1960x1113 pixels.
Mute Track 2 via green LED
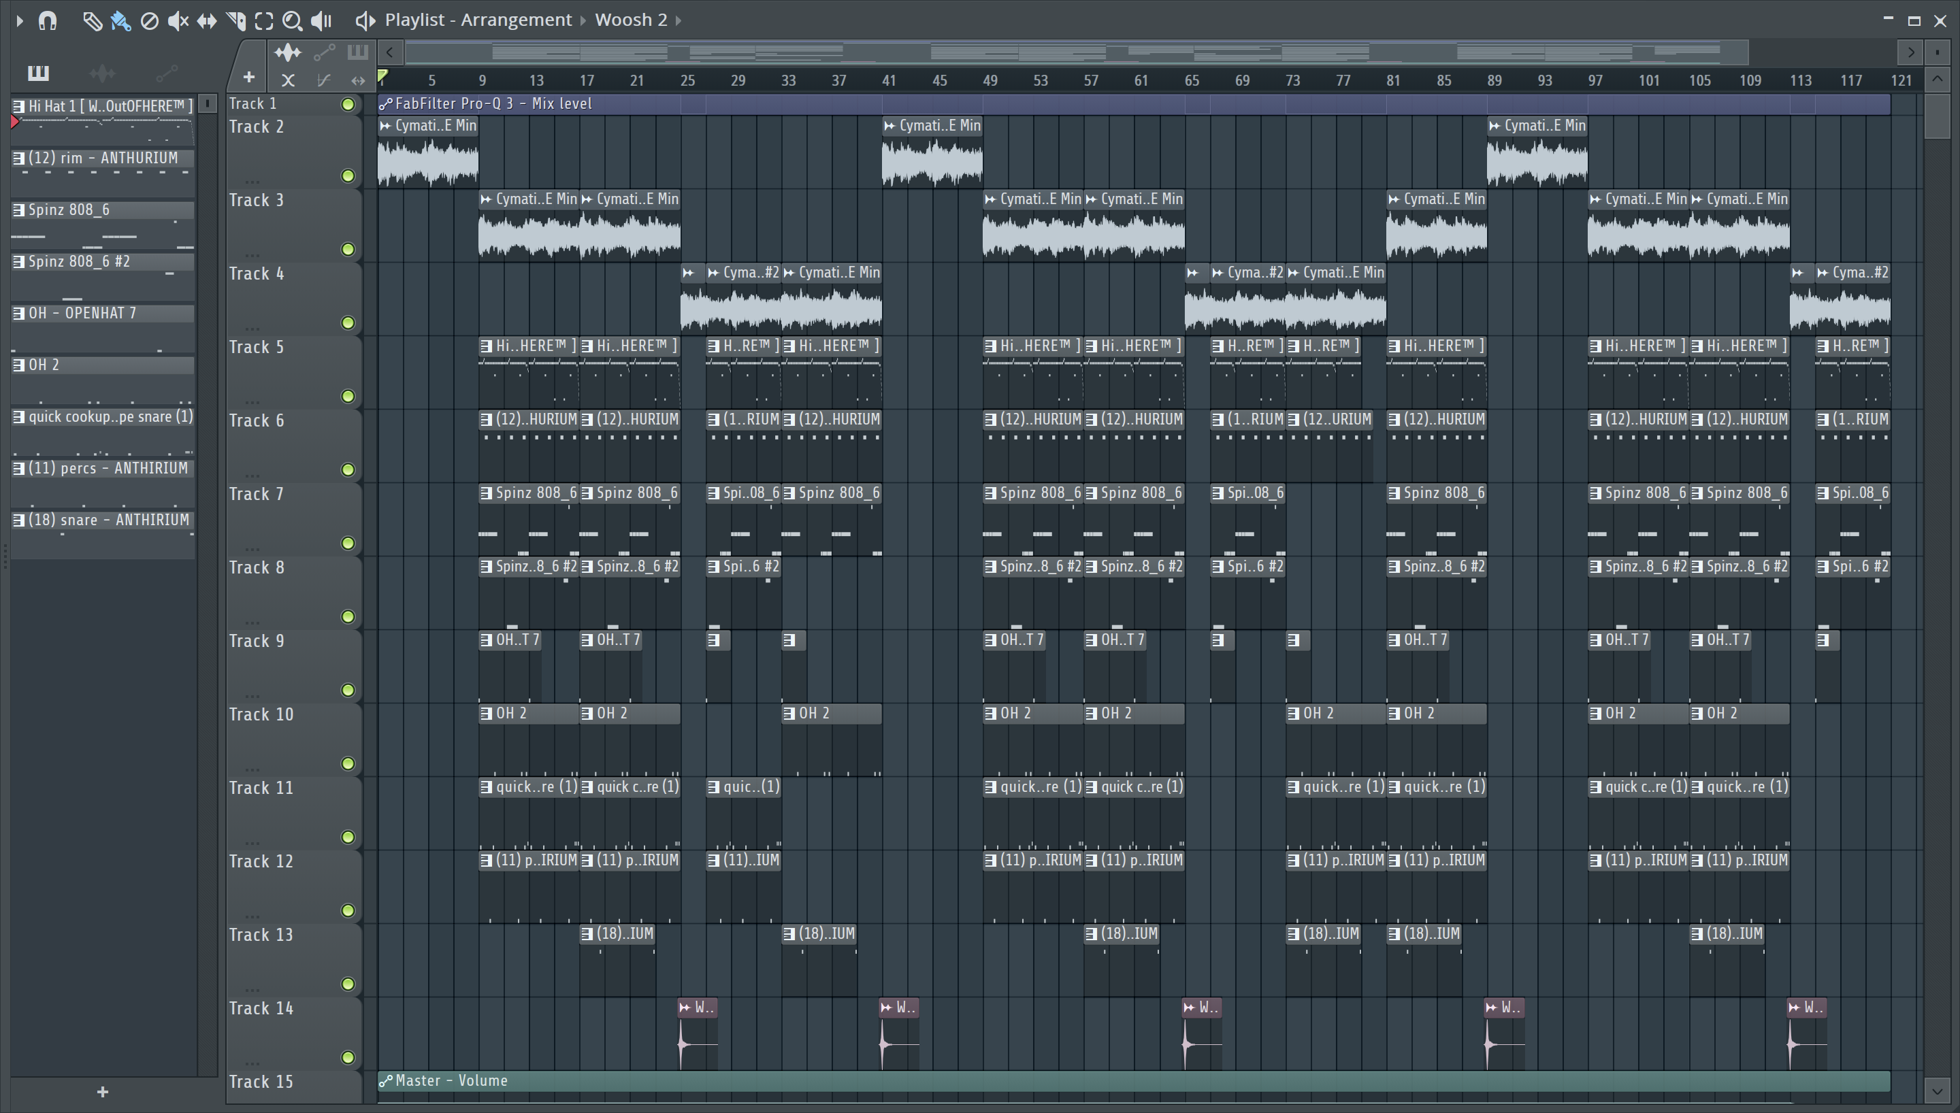pos(348,176)
